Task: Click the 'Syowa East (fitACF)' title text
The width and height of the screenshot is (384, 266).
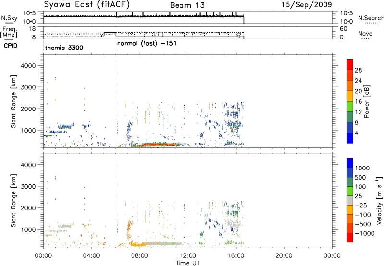Action: click(86, 4)
